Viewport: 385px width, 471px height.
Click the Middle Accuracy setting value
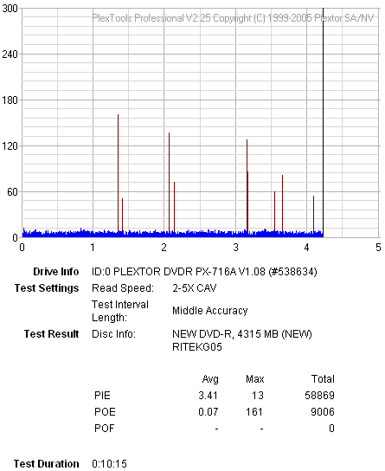[x=209, y=311]
